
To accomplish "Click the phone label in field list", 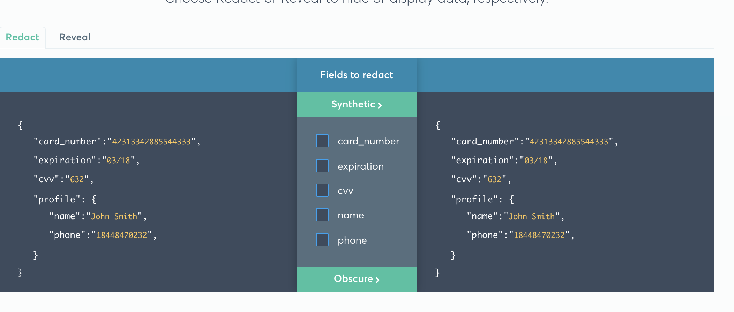I will coord(352,240).
